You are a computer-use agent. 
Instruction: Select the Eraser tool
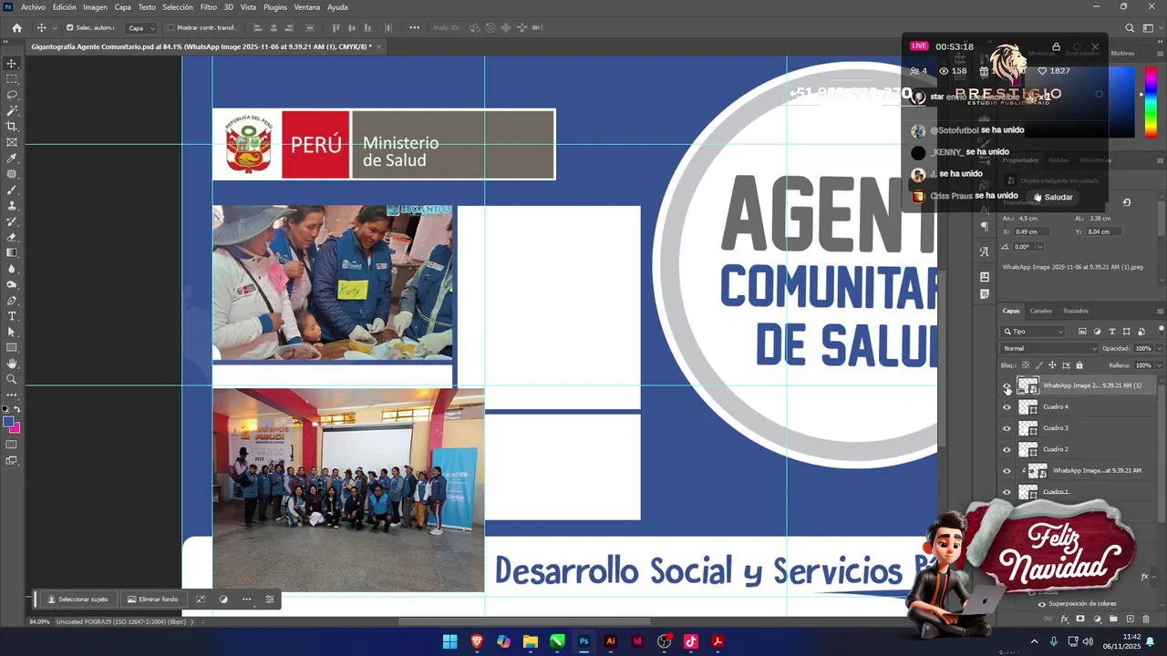click(x=12, y=237)
